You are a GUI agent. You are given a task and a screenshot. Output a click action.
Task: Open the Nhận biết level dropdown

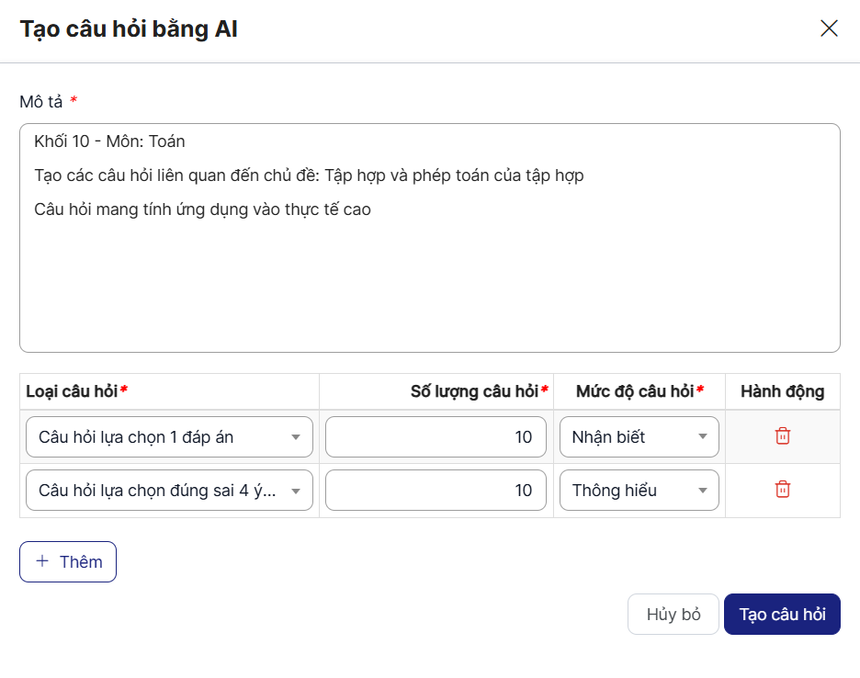pyautogui.click(x=639, y=437)
